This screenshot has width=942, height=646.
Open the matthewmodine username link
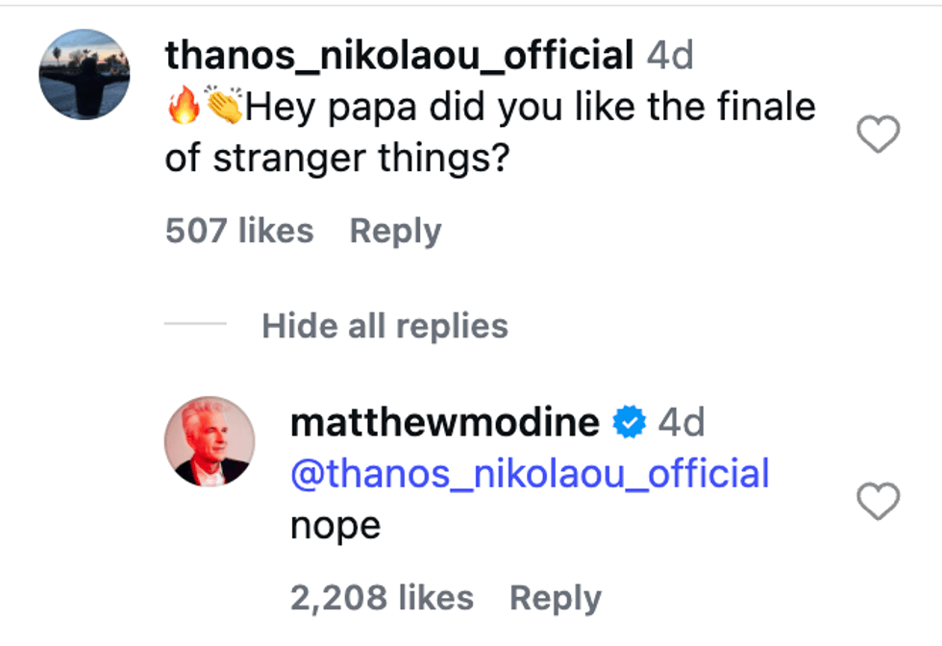[x=444, y=422]
